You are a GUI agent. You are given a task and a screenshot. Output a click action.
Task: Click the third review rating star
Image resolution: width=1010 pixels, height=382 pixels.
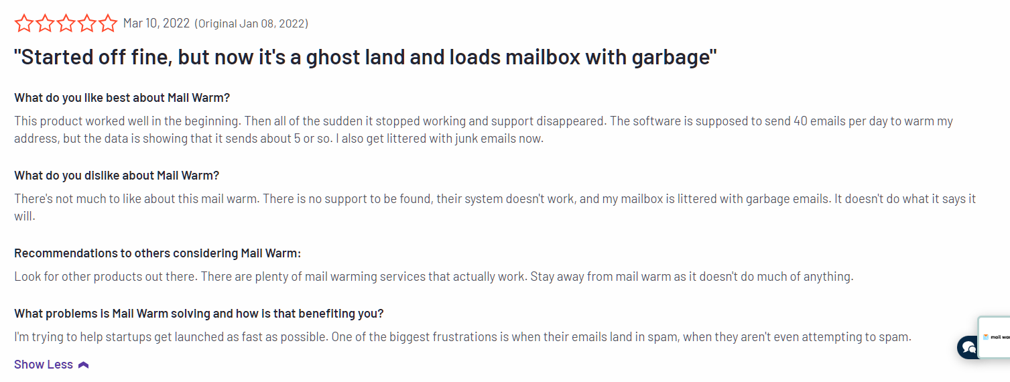[x=66, y=23]
